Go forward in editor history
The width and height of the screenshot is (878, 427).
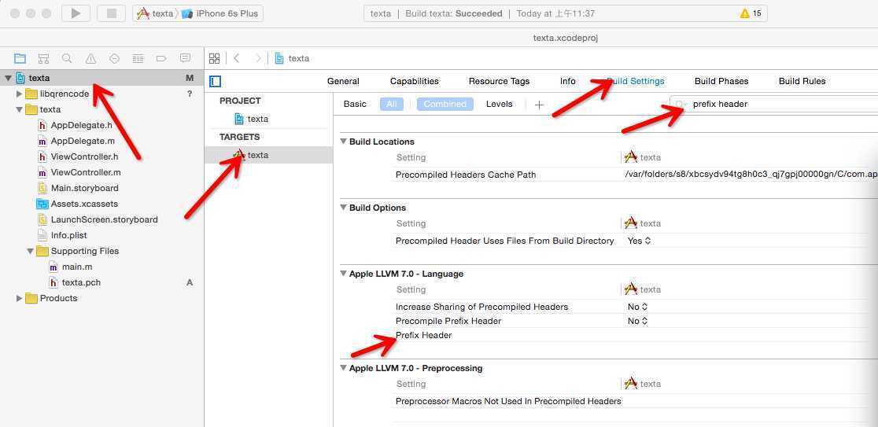coord(257,58)
